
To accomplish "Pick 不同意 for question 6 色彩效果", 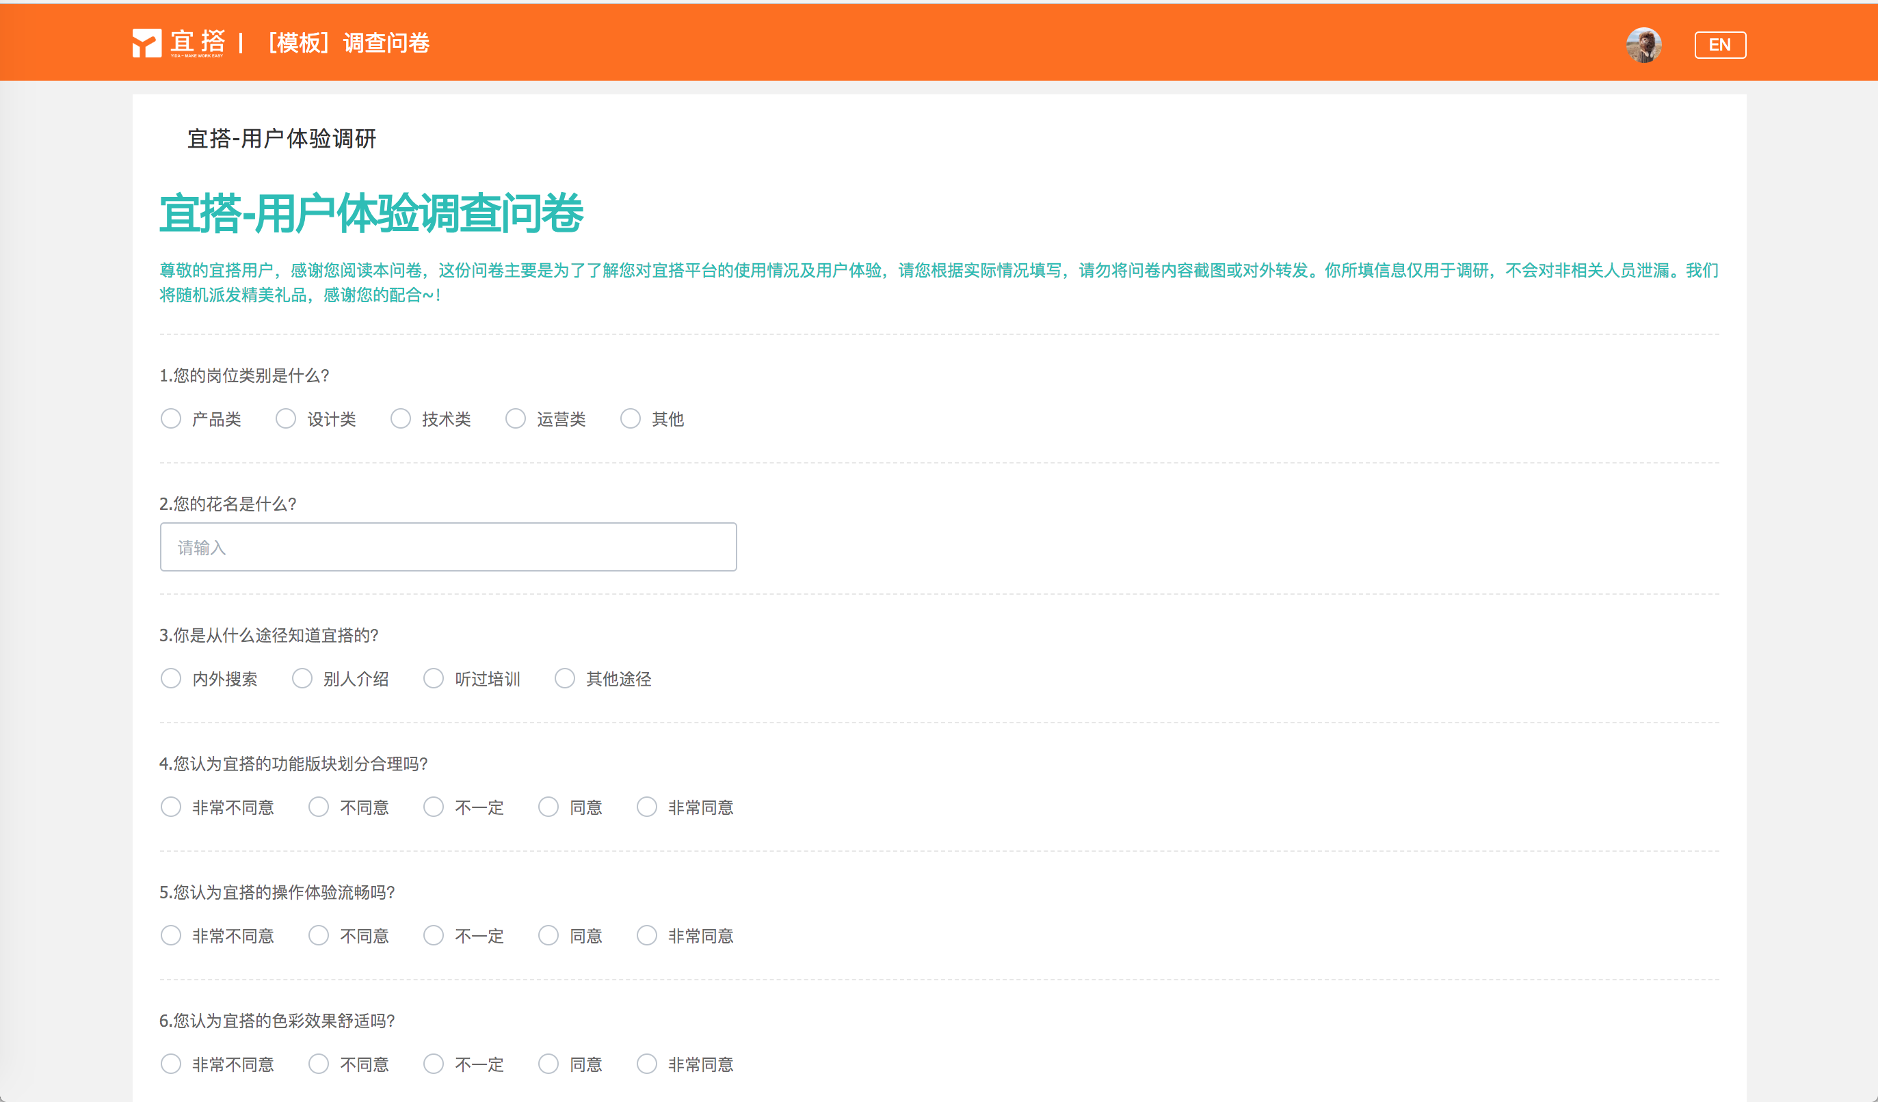I will (319, 1063).
